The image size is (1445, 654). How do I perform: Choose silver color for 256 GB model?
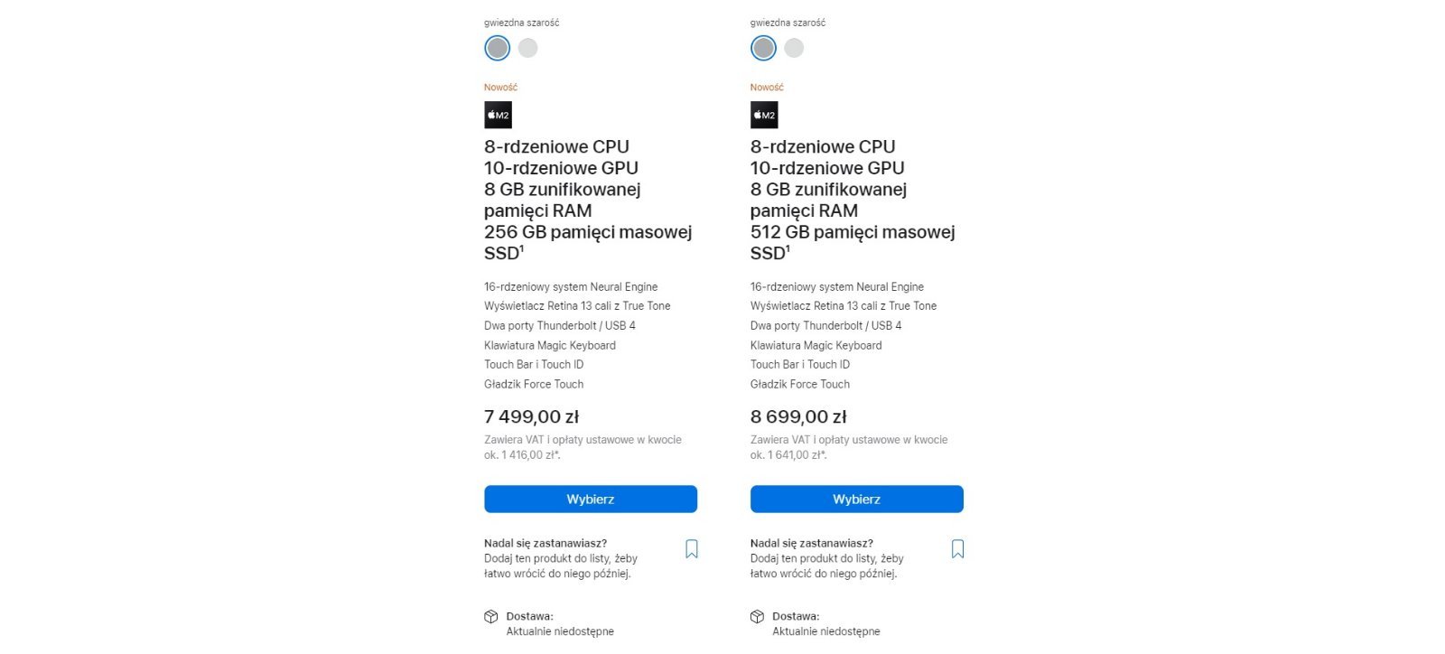[x=528, y=48]
